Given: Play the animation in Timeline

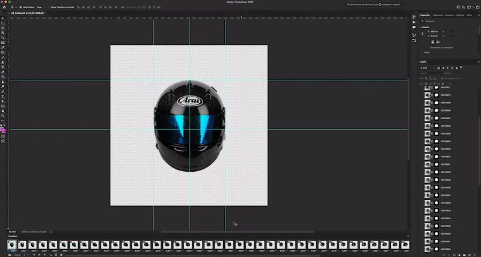Looking at the screenshot, I should tap(39, 255).
